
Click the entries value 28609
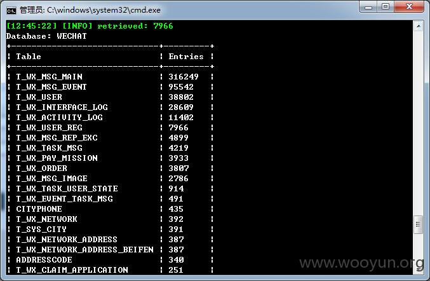click(x=181, y=107)
